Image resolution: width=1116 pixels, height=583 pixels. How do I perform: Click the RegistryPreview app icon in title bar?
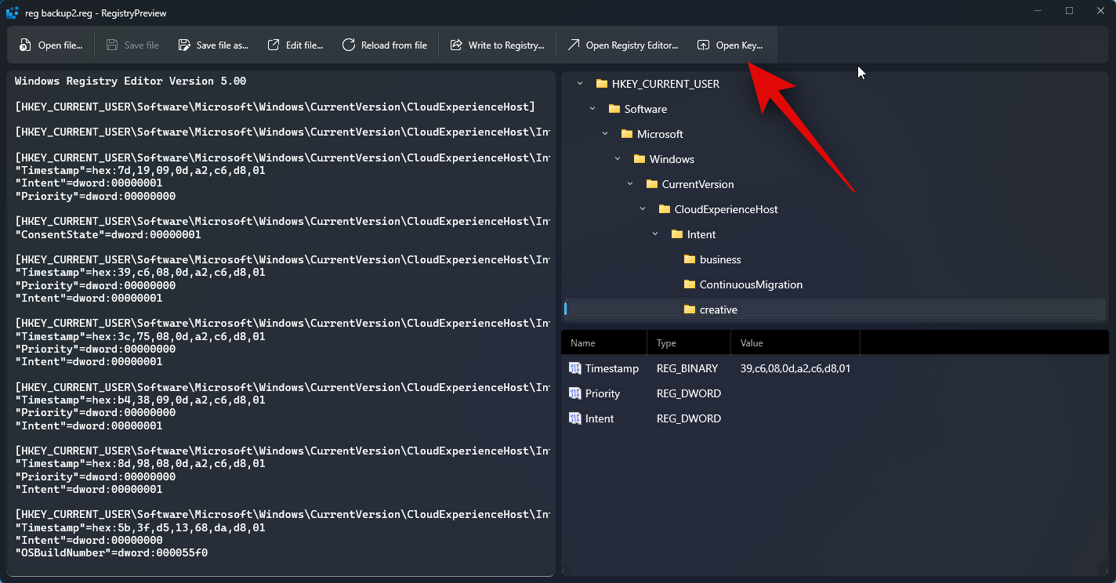pos(12,13)
